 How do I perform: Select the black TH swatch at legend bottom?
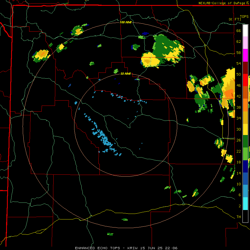click(245, 216)
